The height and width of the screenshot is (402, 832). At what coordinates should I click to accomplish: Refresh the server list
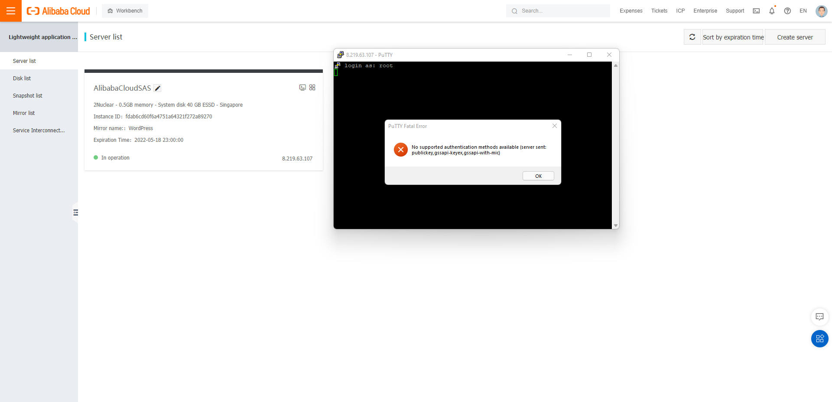click(692, 37)
